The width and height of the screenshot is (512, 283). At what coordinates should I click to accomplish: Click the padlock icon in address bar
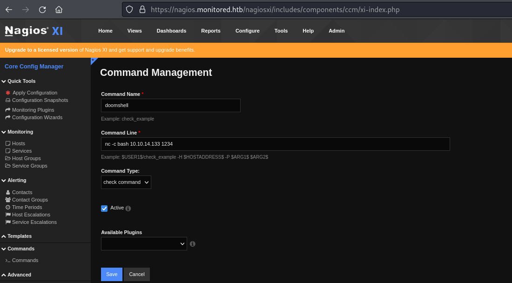(x=142, y=9)
